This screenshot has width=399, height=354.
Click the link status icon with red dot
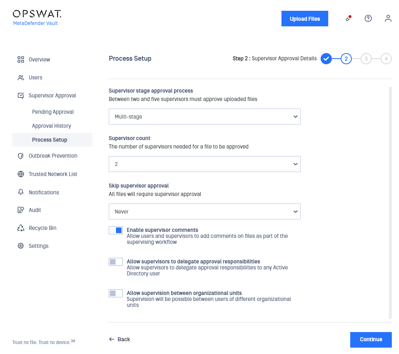tap(348, 18)
